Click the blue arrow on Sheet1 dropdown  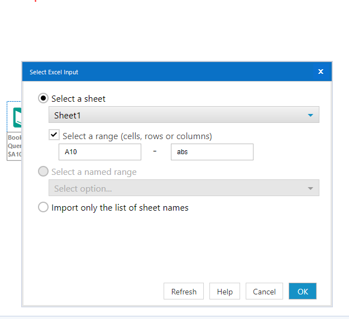(x=310, y=115)
